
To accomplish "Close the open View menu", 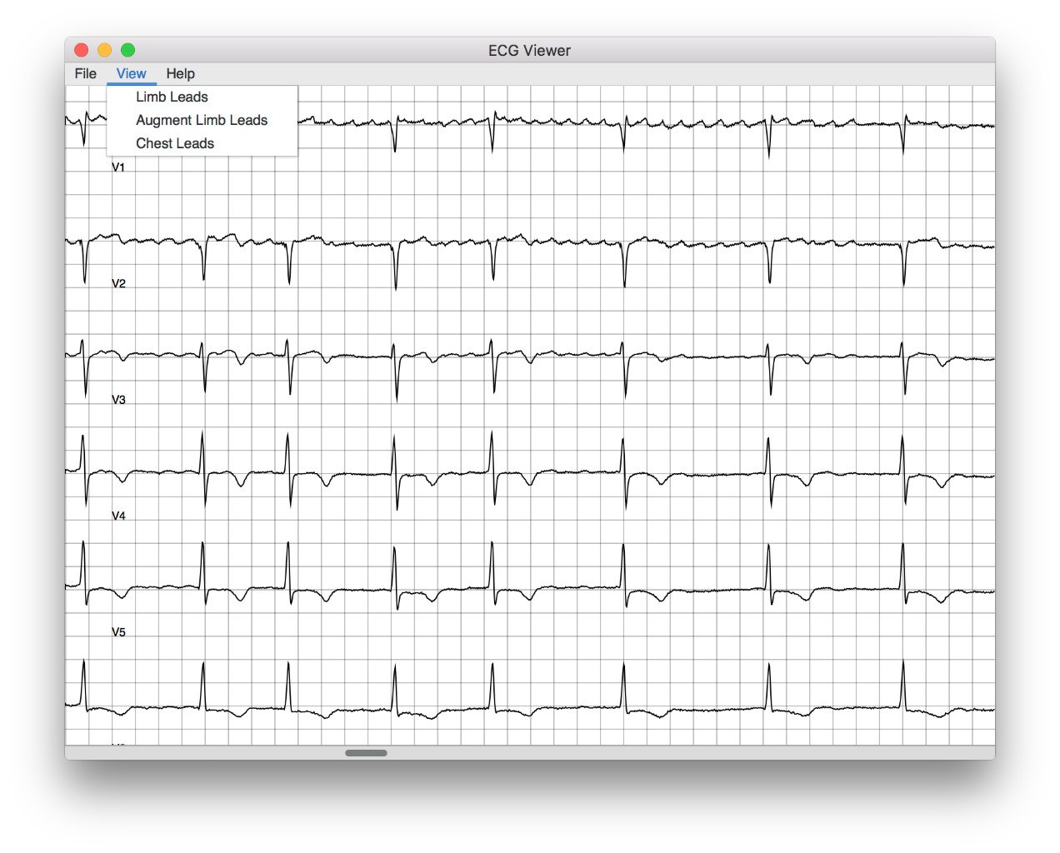I will pos(132,73).
